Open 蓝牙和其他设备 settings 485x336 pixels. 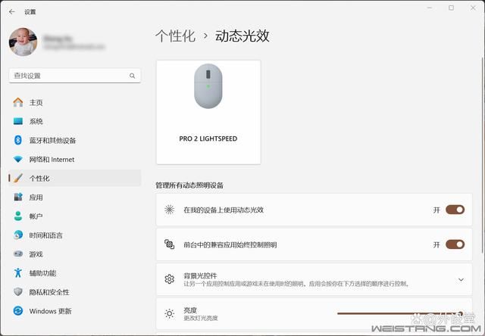(75, 141)
